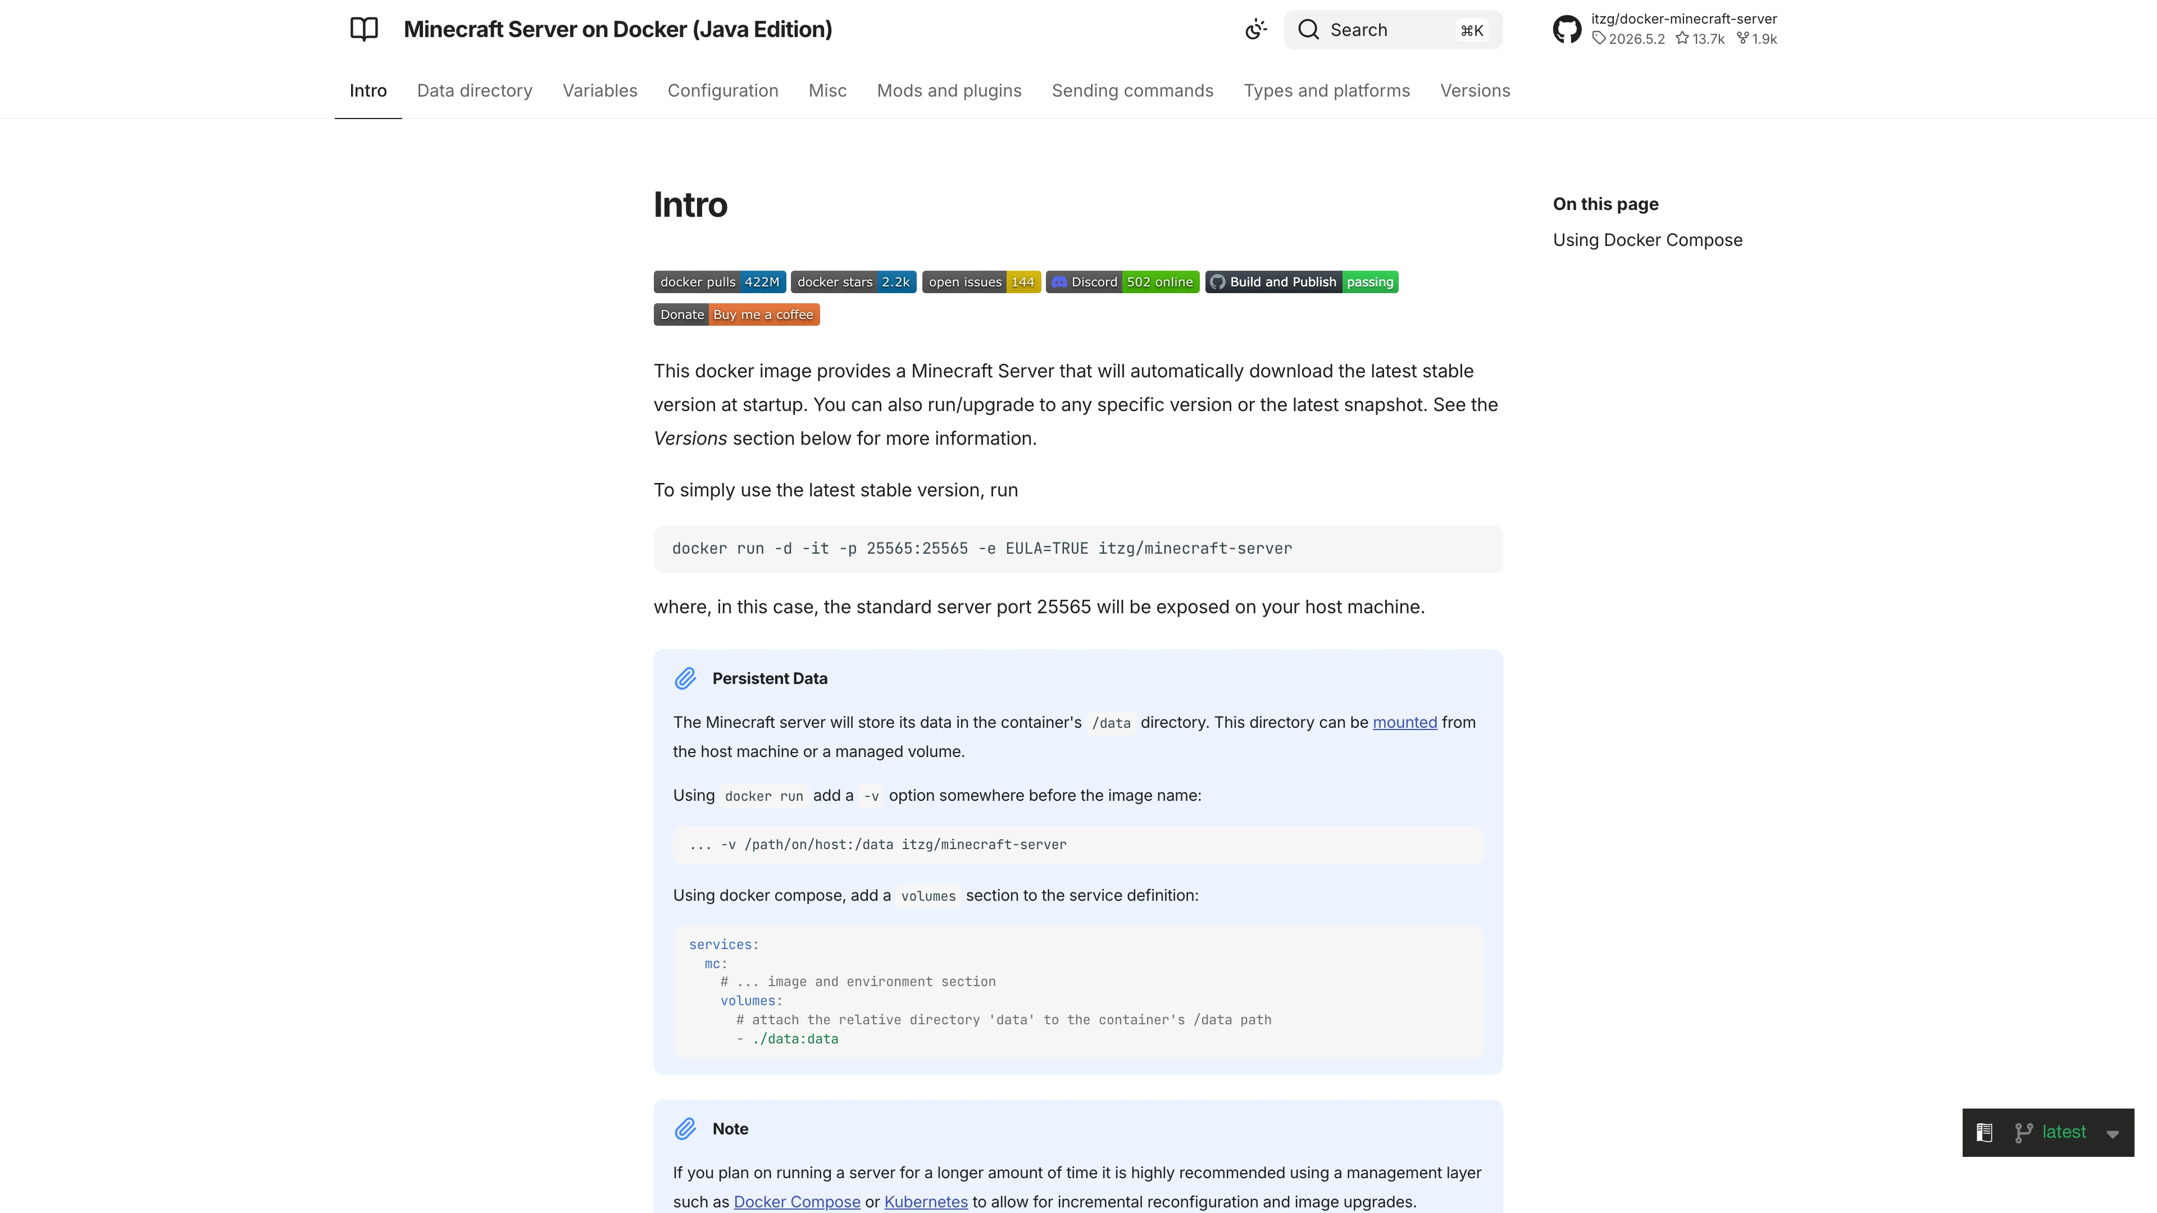Open the Versions tab

coord(1475,90)
